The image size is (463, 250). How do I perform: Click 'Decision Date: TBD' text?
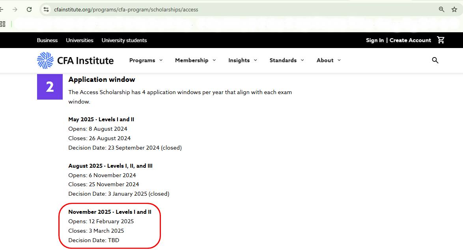click(x=93, y=240)
